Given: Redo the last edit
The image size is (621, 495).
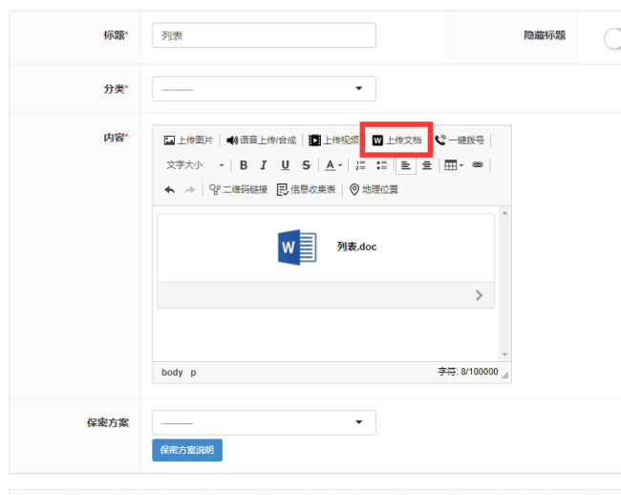Looking at the screenshot, I should 190,190.
